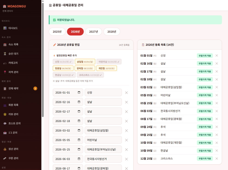Screen dimensions: 228x170
Task: Toggle 주말가격 적용 for 크리스마스
Action: click(205, 159)
